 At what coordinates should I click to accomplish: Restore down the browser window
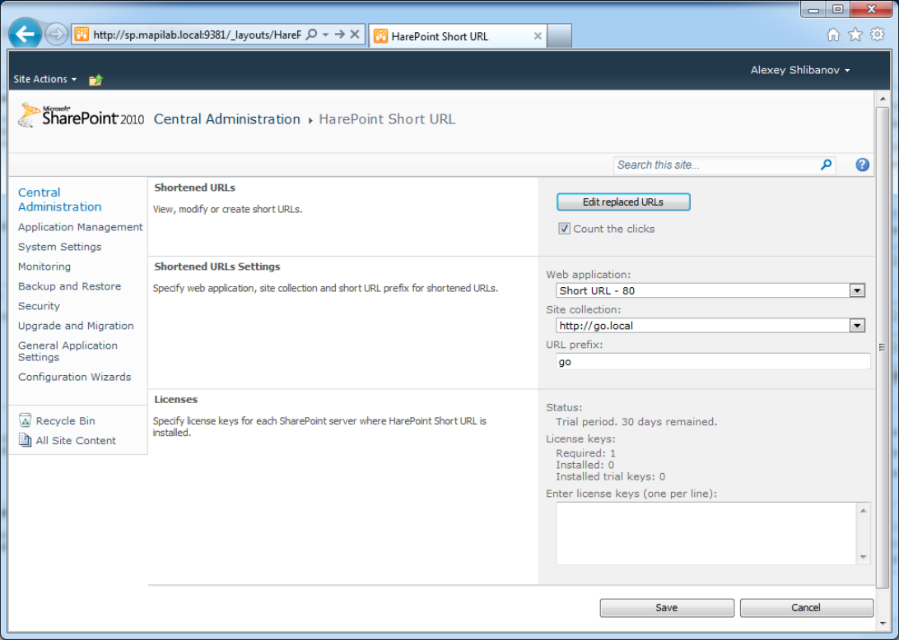coord(838,9)
